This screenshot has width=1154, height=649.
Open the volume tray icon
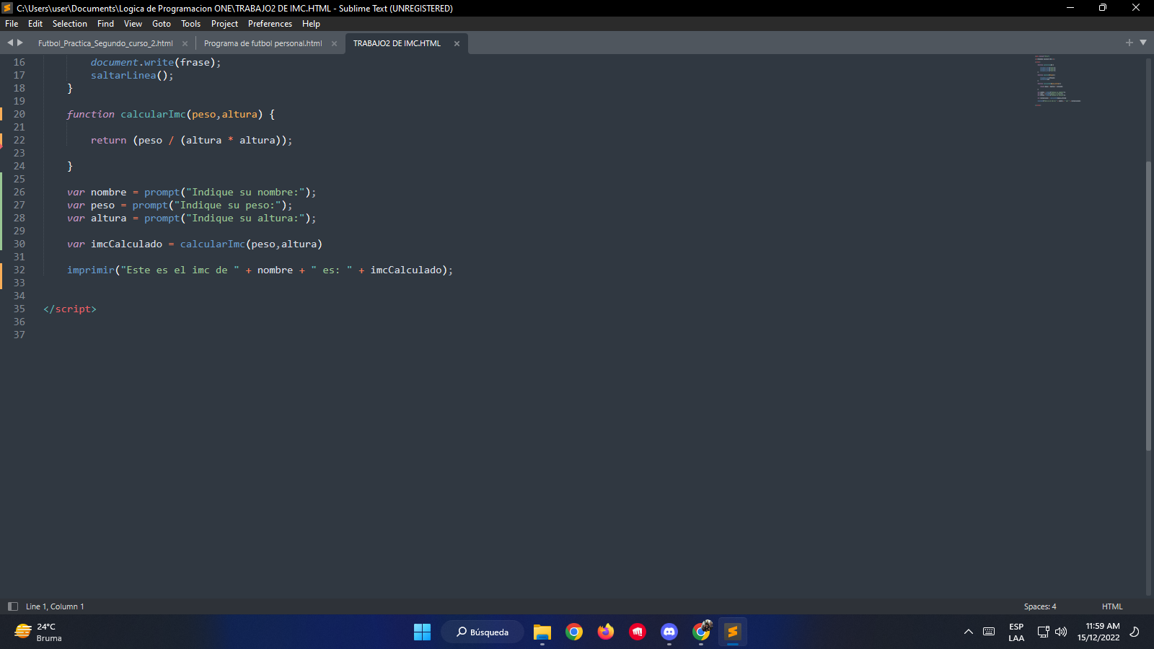click(1061, 632)
